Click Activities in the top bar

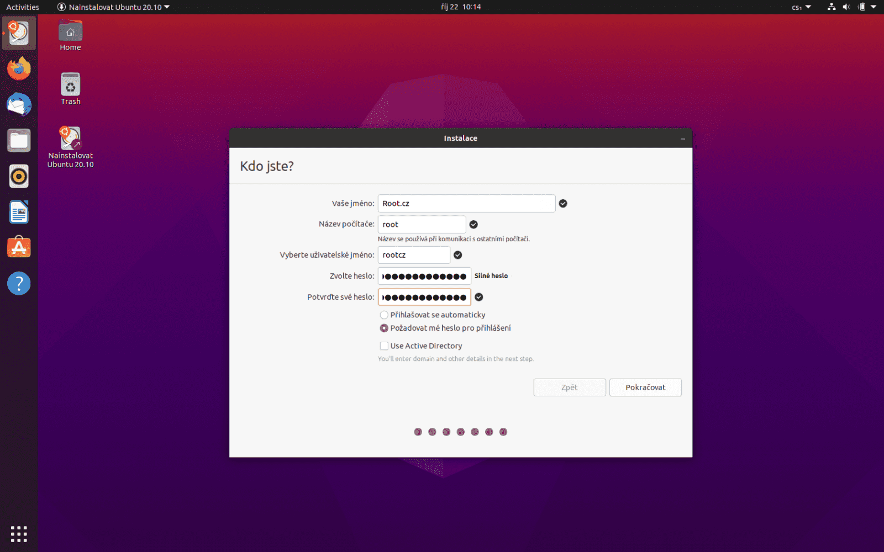point(22,7)
